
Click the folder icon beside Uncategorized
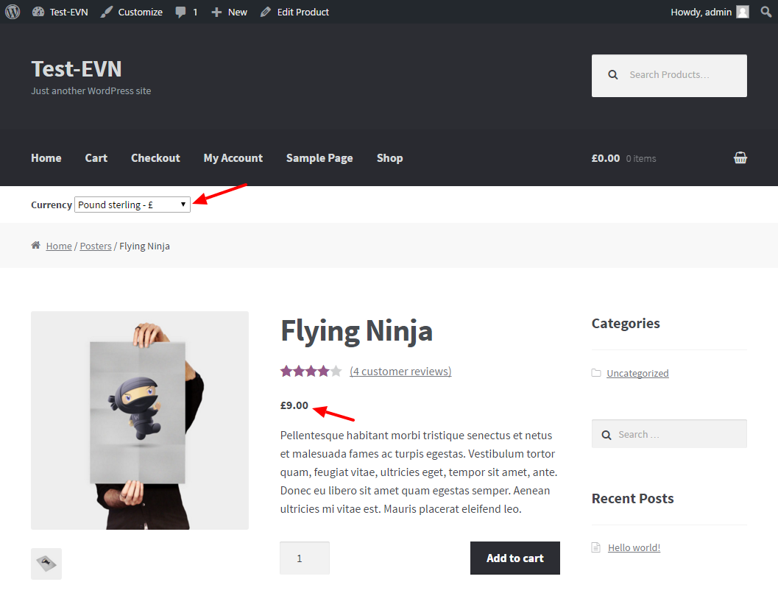596,373
